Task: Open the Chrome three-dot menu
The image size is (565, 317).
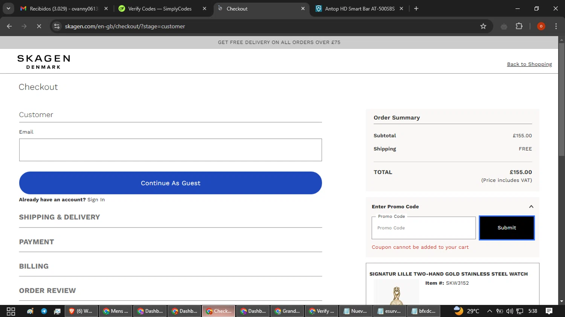Action: 556,26
